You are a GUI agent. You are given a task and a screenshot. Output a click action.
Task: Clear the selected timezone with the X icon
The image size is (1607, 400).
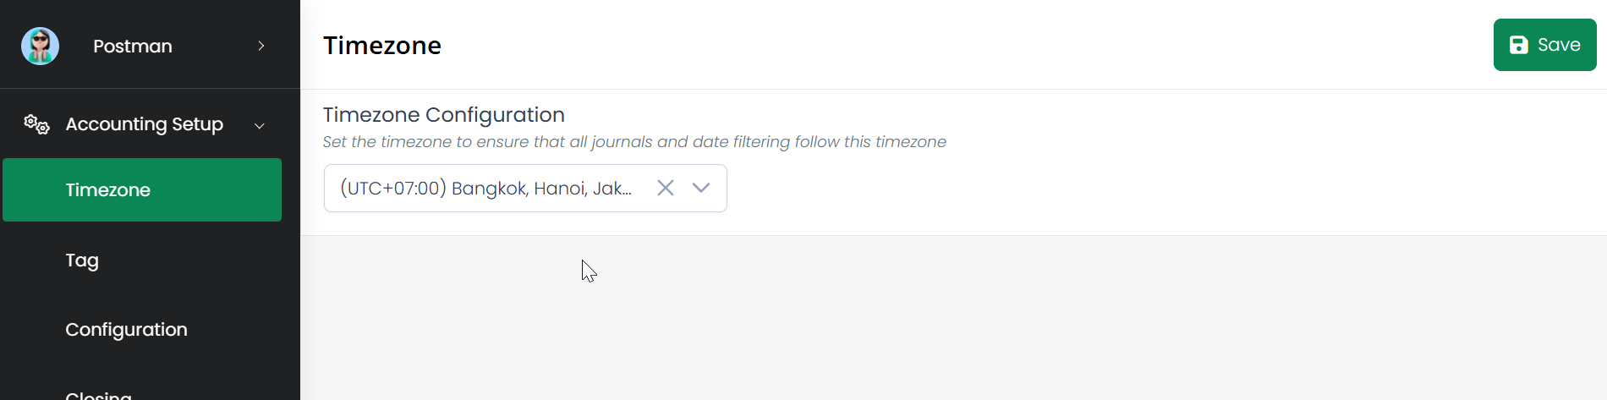666,188
